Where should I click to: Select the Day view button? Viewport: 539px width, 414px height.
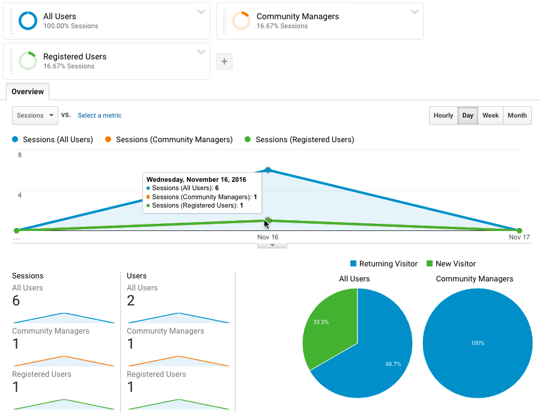tap(467, 115)
